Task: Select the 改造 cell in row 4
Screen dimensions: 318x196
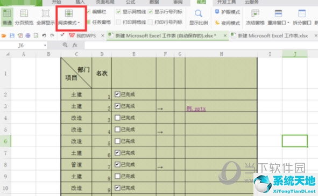Action: [x=76, y=118]
